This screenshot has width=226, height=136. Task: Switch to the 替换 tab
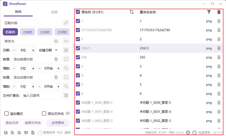click(18, 12)
